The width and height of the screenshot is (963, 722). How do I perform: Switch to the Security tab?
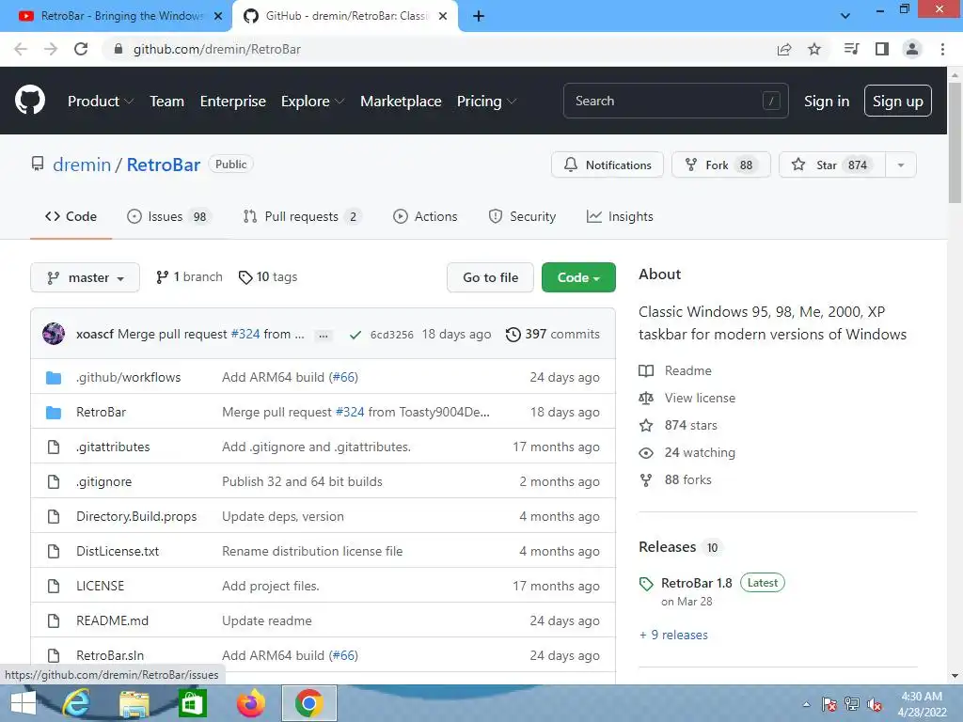coord(522,217)
